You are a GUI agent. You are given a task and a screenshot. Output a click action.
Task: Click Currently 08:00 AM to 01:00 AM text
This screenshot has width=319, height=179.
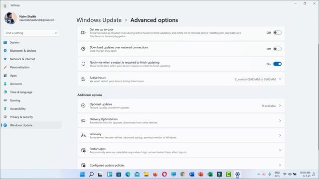click(x=255, y=80)
